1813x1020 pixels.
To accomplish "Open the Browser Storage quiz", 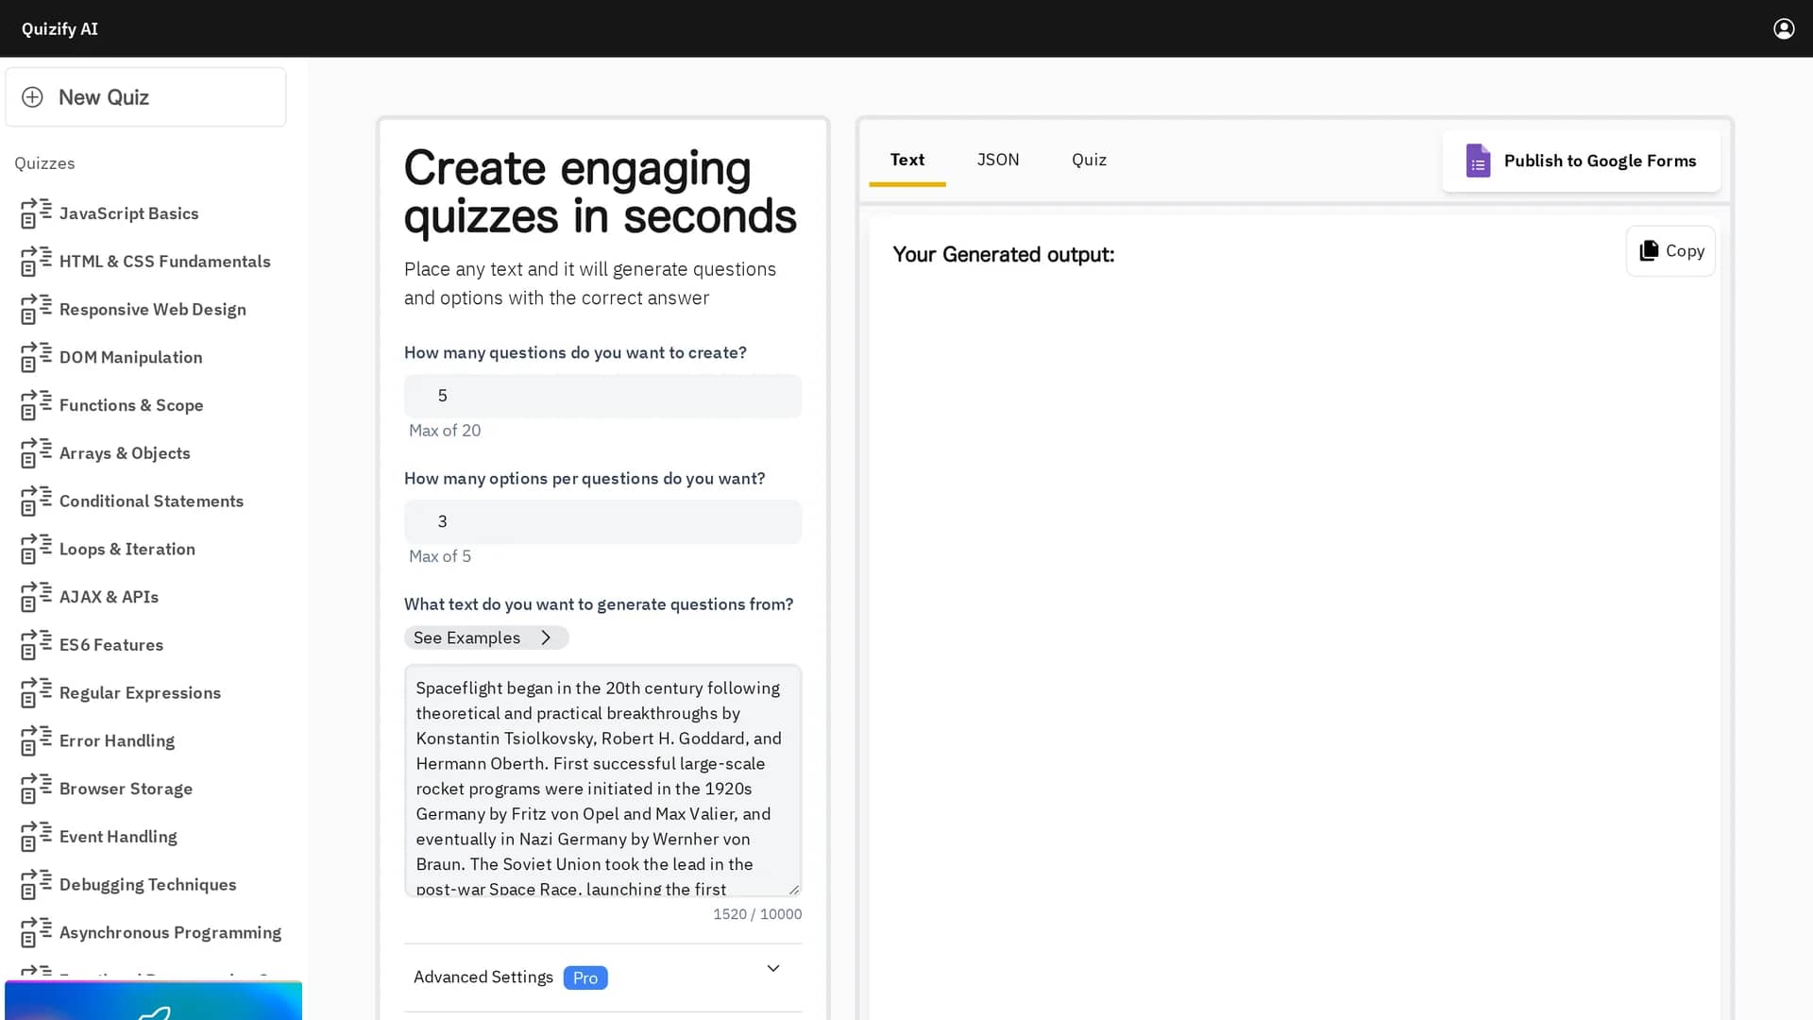I will click(x=127, y=790).
